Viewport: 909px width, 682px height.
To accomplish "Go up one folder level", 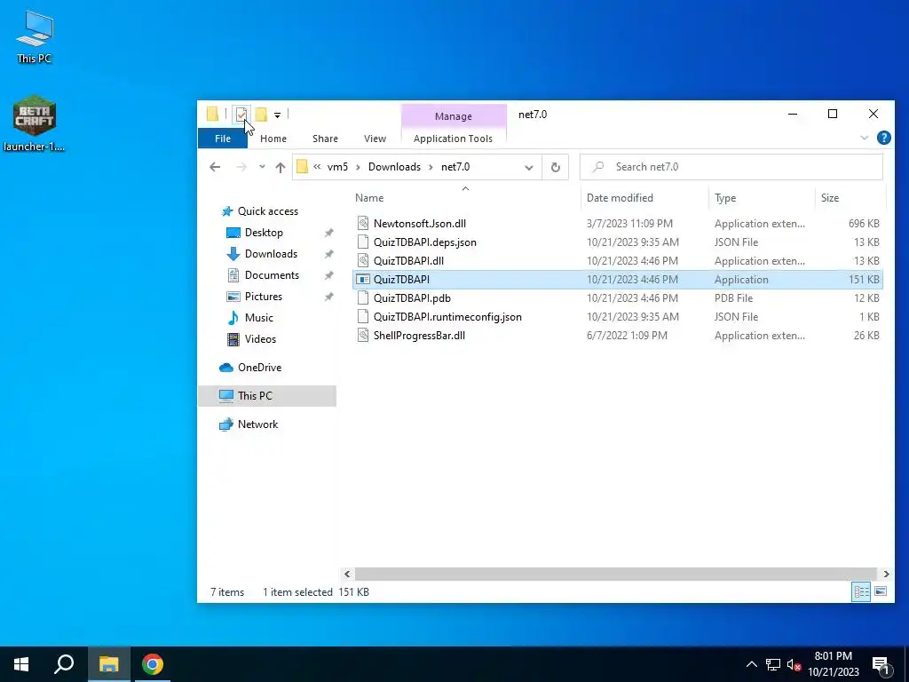I will click(x=281, y=167).
